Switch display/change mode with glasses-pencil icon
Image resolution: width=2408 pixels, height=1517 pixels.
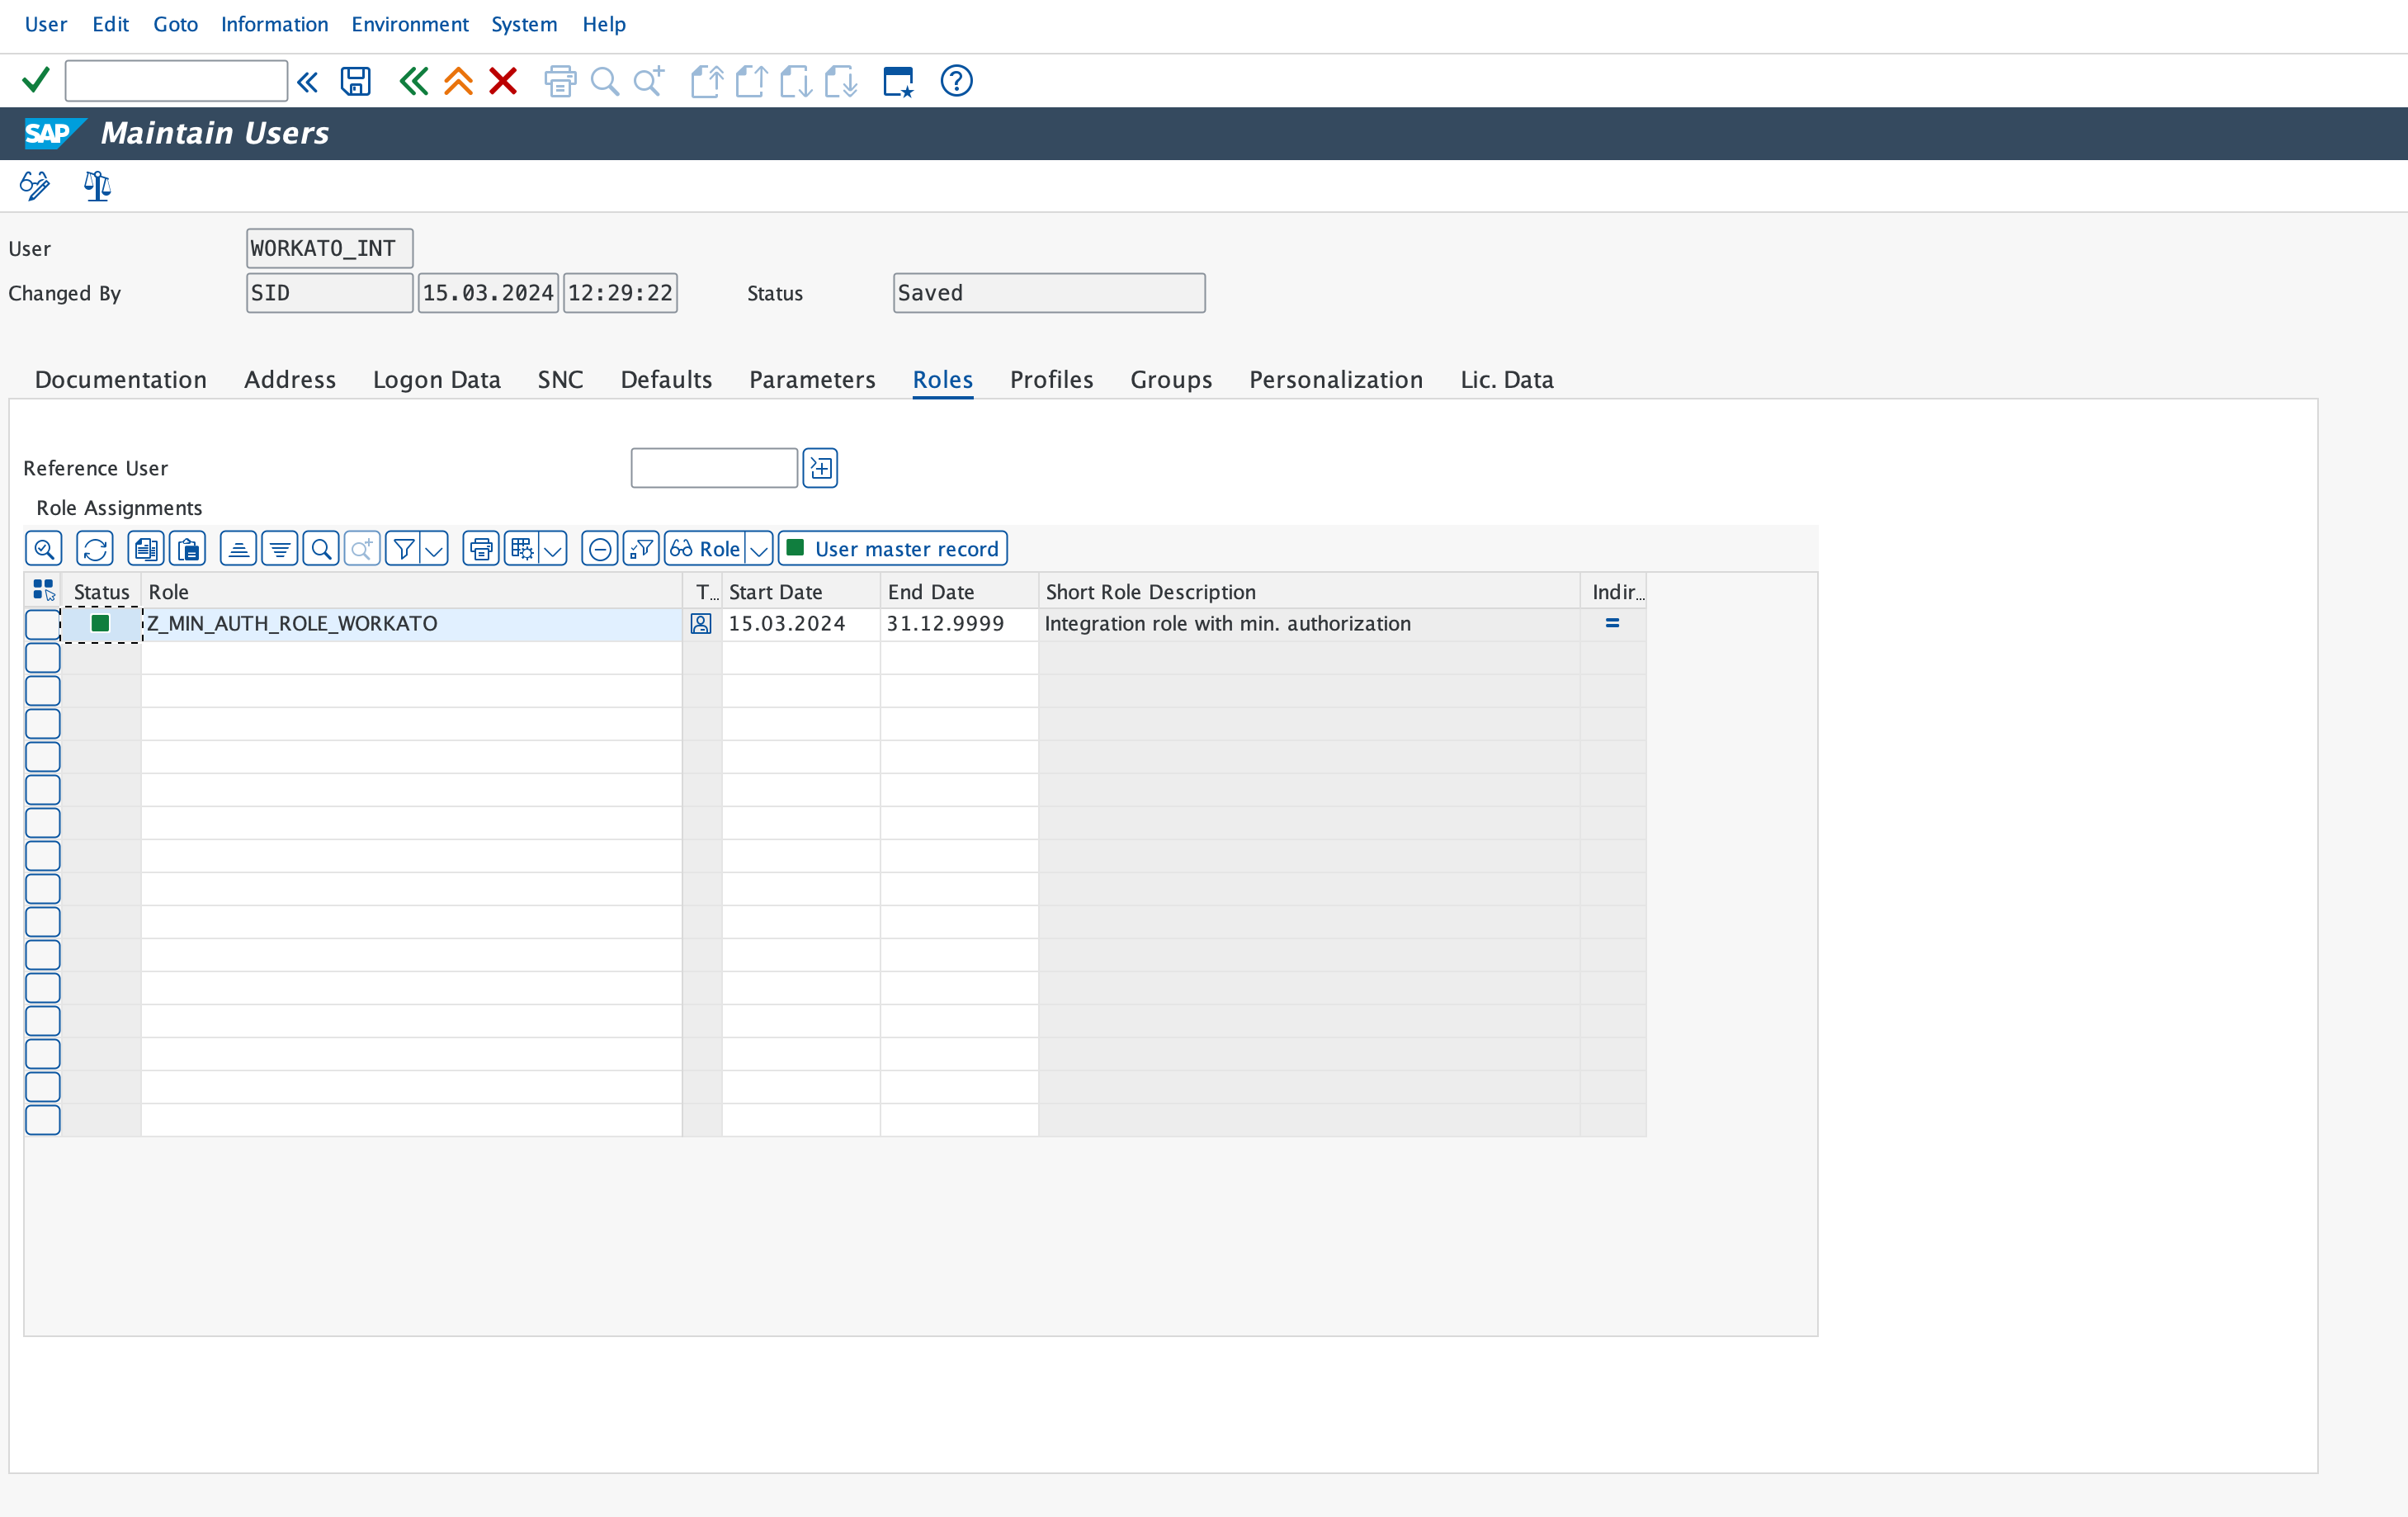[33, 185]
